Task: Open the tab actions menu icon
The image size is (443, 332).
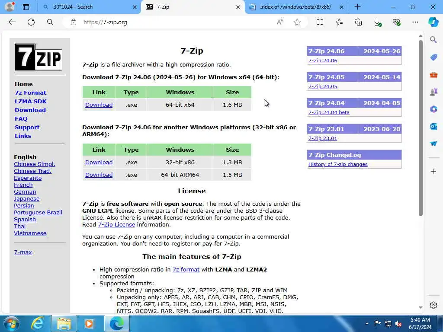Action: click(x=26, y=7)
